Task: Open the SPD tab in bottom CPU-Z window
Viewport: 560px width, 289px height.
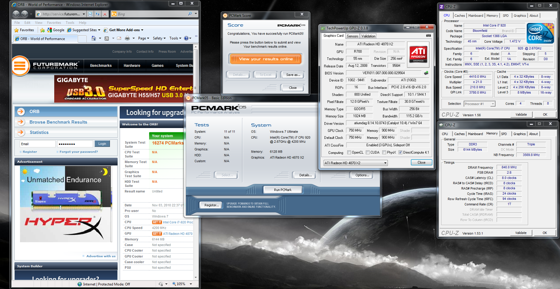Action: pos(504,134)
